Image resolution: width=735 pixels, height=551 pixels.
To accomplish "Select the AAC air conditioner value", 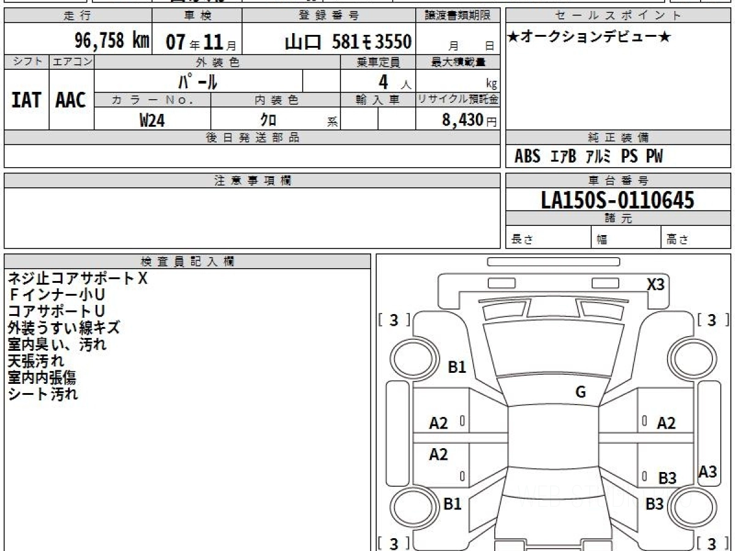I will 71,100.
